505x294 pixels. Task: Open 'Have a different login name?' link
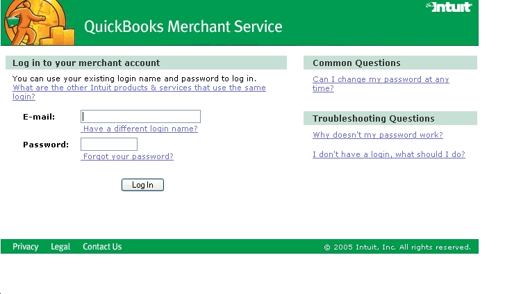(139, 129)
